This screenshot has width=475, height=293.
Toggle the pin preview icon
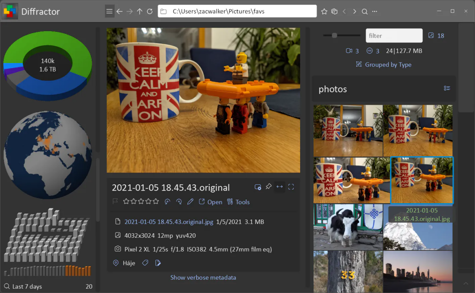click(268, 187)
